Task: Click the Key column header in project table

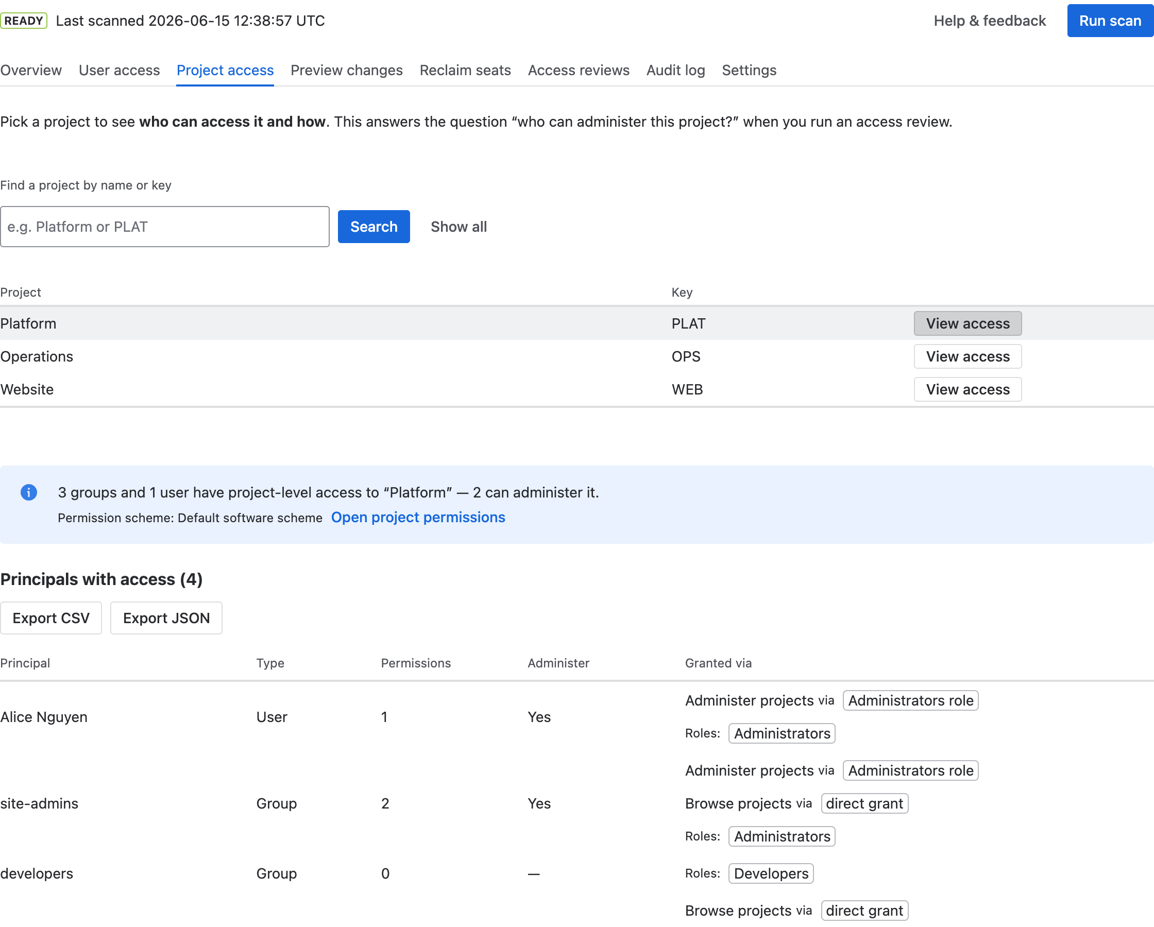Action: click(682, 292)
